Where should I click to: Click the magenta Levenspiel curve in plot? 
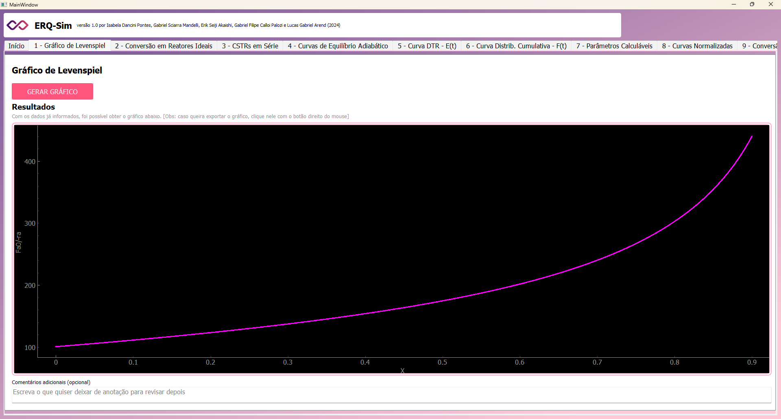pos(443,301)
